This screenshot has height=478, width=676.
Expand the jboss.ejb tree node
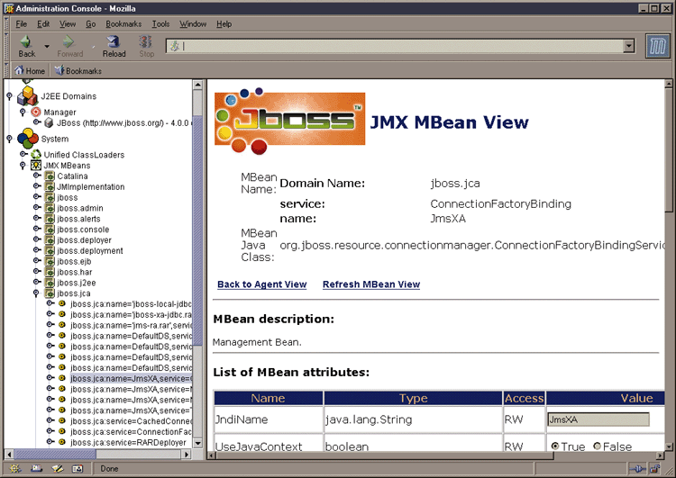click(37, 260)
